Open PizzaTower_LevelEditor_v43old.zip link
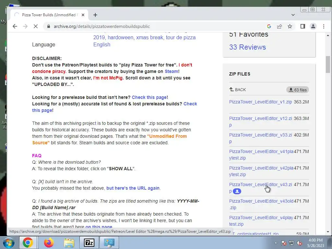Viewport: 332px width, 249px height. point(261,204)
